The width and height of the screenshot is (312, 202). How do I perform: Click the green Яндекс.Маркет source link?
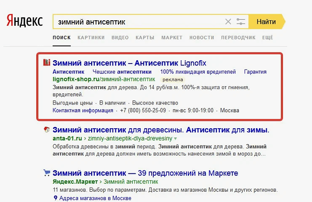pyautogui.click(x=75, y=182)
